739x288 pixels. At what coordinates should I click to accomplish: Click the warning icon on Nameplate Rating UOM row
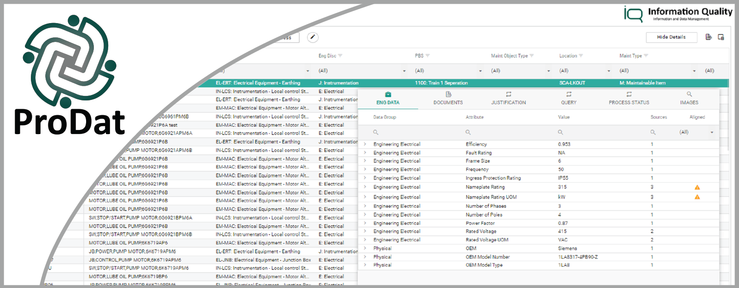697,197
